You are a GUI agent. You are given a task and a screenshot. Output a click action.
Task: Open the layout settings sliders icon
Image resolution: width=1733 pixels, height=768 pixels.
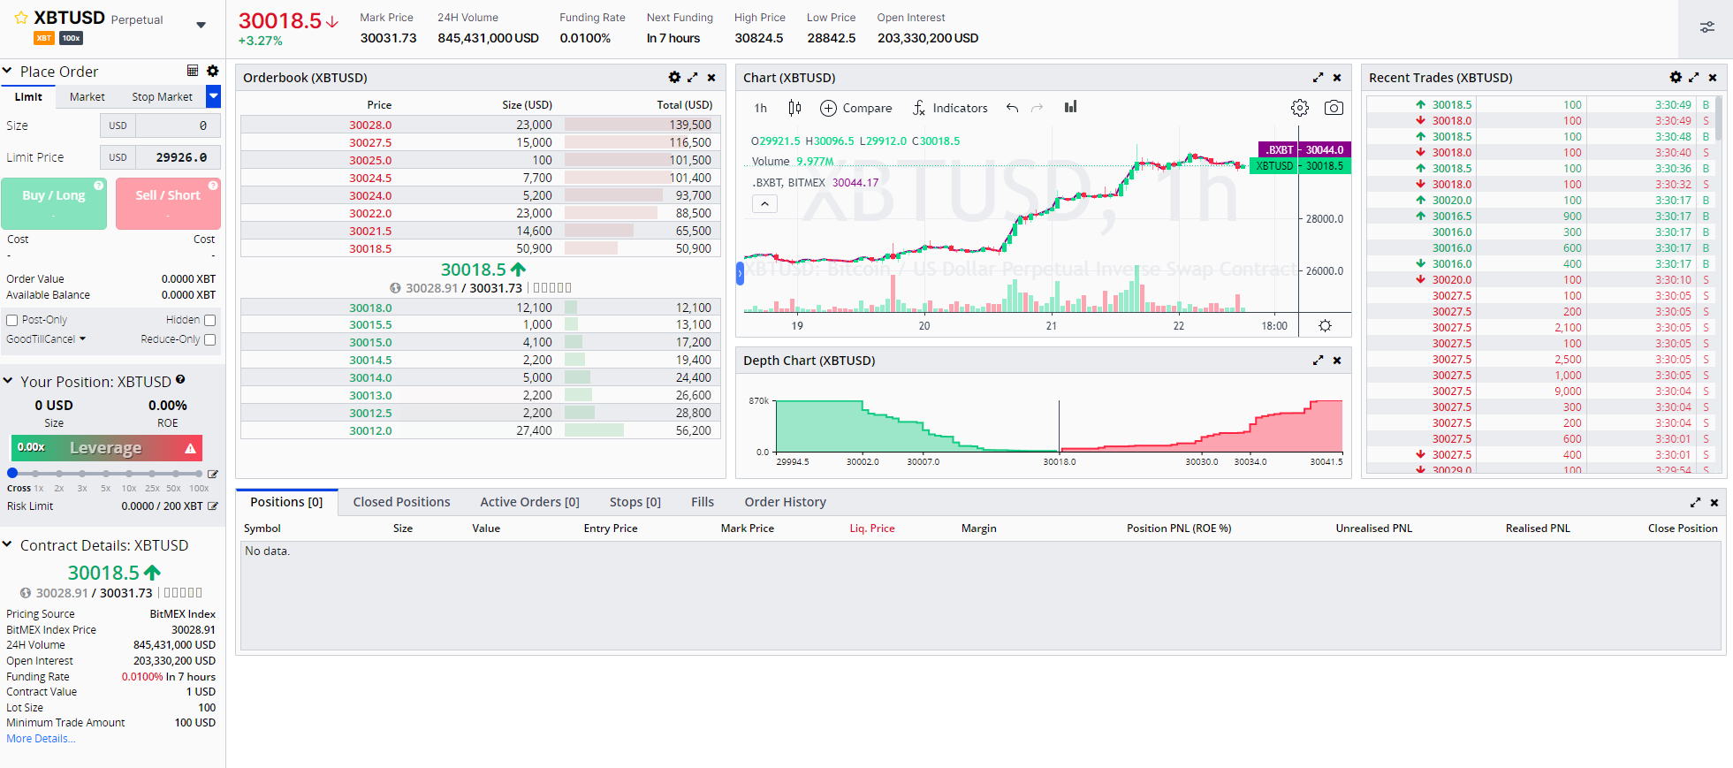1707,27
